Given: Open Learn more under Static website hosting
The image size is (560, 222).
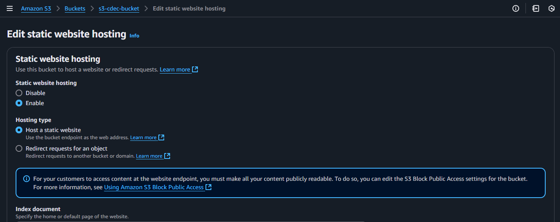Looking at the screenshot, I should click(175, 69).
